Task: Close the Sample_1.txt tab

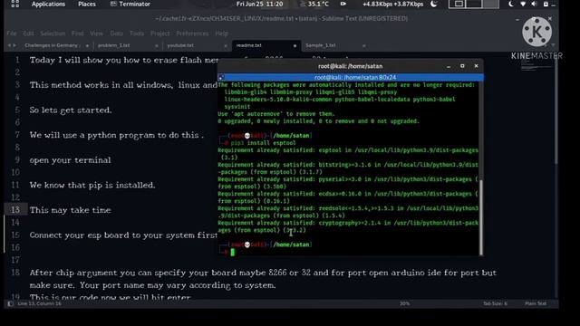Action: coord(364,46)
